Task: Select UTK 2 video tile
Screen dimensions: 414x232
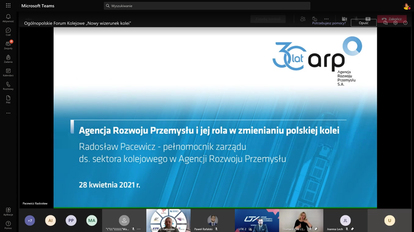Action: 257,221
